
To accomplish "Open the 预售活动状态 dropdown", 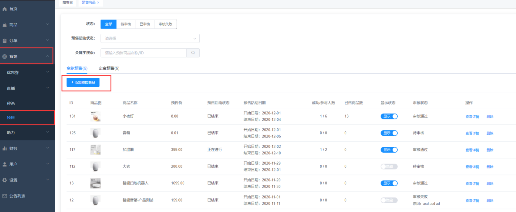I will pyautogui.click(x=150, y=38).
